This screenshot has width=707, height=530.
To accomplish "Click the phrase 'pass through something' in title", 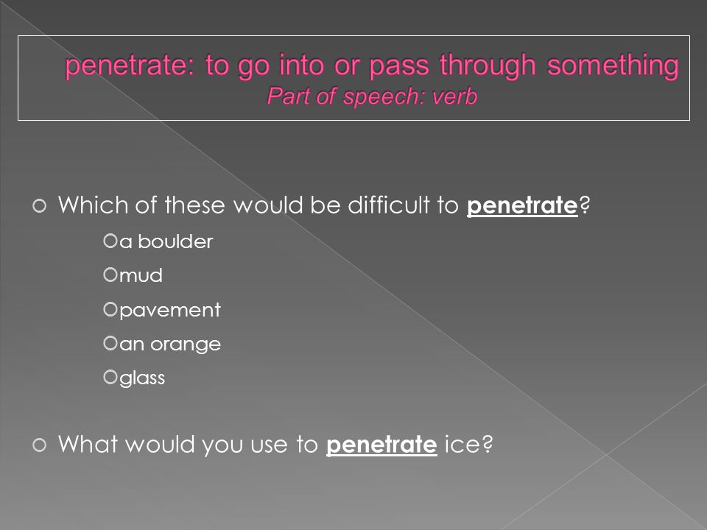I will tap(524, 66).
